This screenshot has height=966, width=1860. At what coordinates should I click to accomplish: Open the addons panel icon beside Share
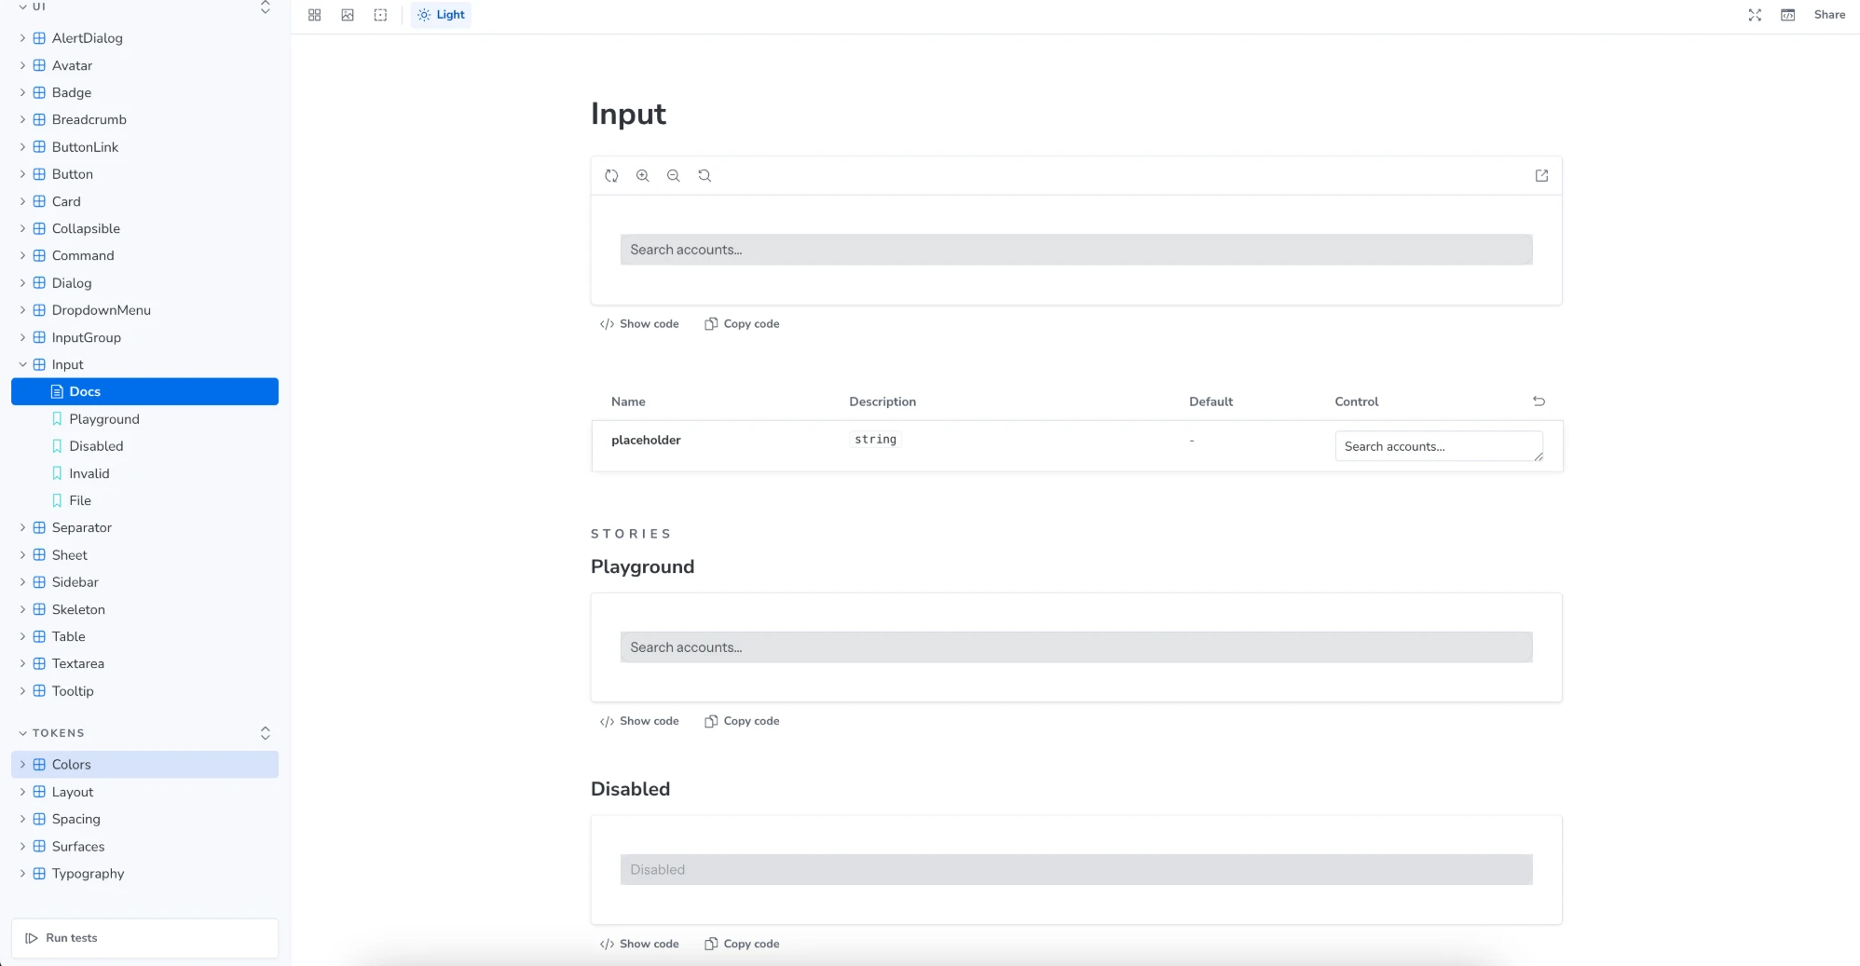click(x=1787, y=15)
